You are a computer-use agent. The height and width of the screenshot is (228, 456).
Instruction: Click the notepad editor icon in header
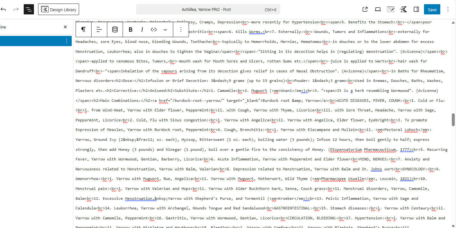click(391, 9)
